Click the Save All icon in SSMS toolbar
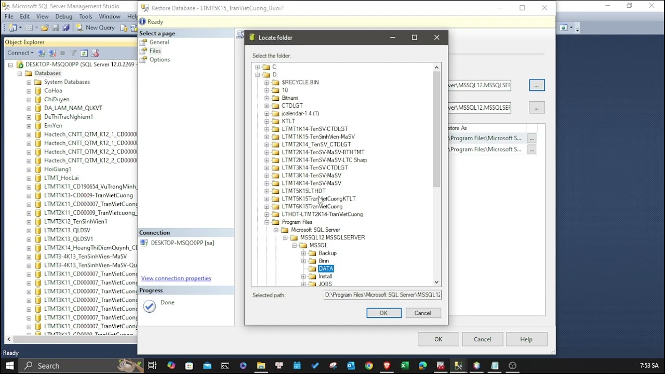665x374 pixels. (x=66, y=28)
